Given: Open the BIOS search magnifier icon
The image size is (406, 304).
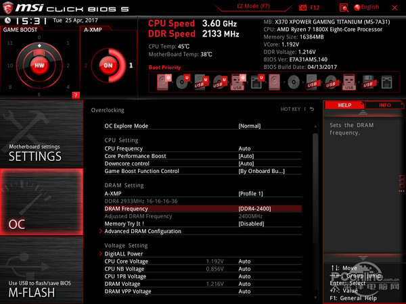Looking at the screenshot, I should click(x=344, y=7).
